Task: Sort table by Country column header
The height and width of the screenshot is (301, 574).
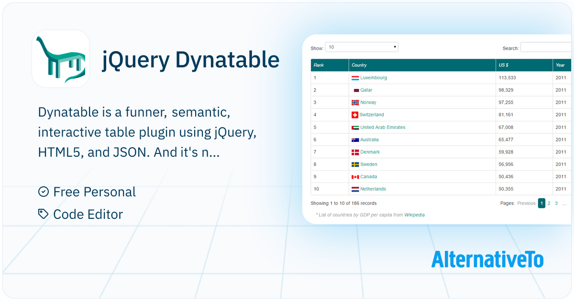Action: pos(422,65)
